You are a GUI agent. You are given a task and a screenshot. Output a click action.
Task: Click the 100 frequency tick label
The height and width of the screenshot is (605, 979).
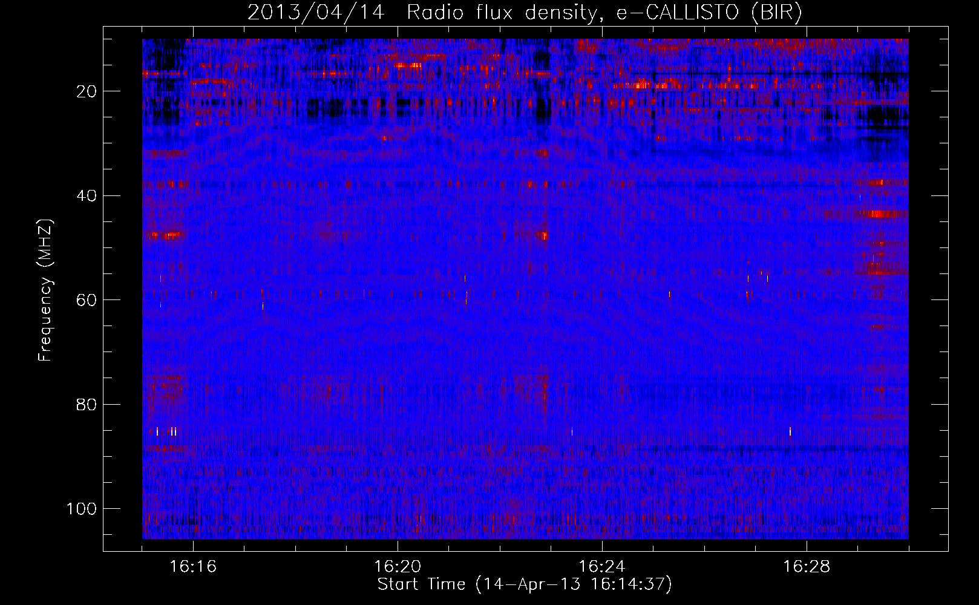point(82,509)
